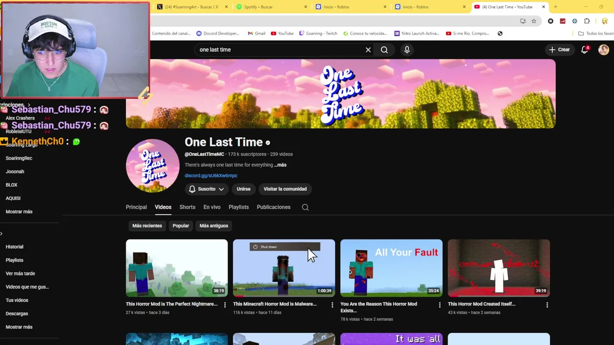Click the black round extension icon
The image size is (614, 345).
tap(551, 21)
